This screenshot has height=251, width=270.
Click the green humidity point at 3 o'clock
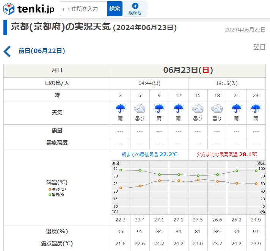tap(121, 170)
